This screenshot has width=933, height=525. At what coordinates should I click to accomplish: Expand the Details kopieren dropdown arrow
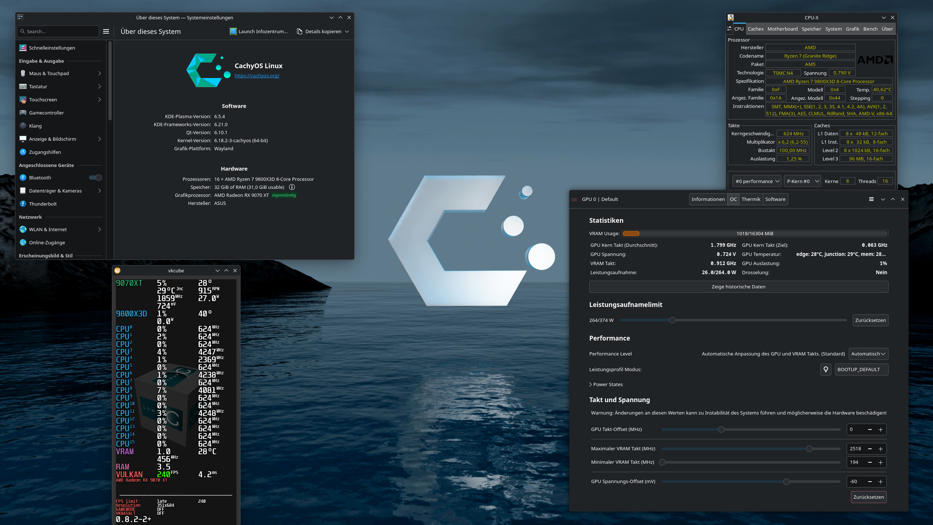[347, 32]
